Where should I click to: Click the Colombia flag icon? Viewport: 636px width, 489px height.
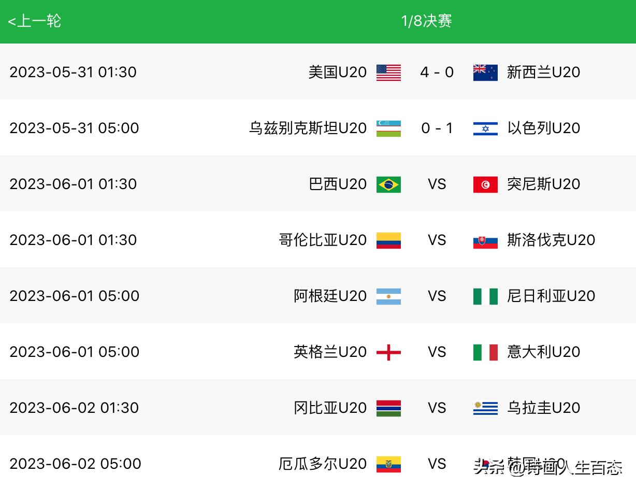coord(388,240)
